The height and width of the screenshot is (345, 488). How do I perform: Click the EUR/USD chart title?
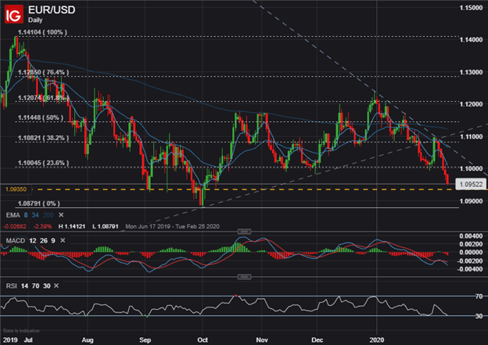tap(52, 10)
